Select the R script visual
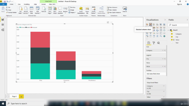The image size is (189, 106). coord(157,36)
